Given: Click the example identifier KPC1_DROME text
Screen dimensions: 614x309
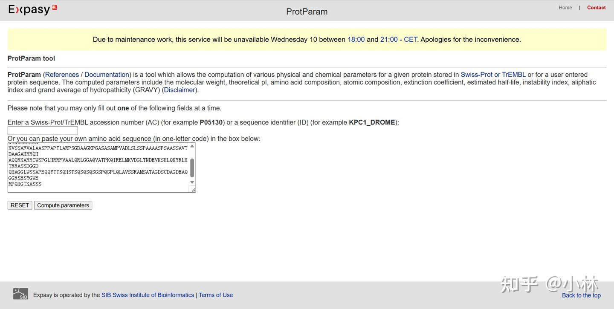Looking at the screenshot, I should [372, 122].
